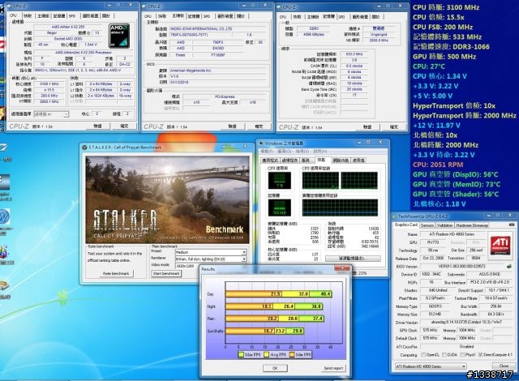Open the processor selection dropdown in CPU-Z
Viewport: 519px width, 381px height.
(51, 114)
